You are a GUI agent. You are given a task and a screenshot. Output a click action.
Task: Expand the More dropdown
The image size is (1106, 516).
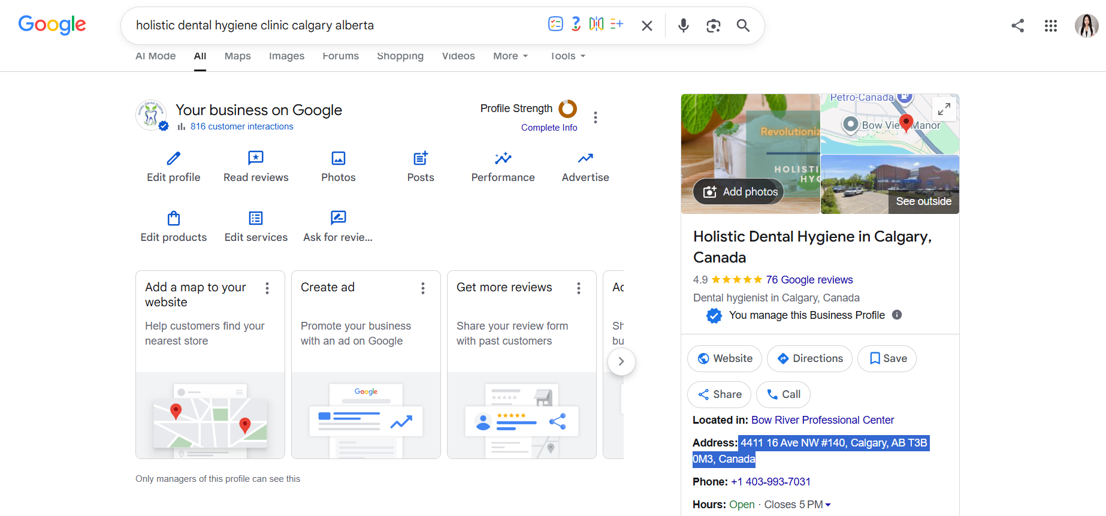(510, 56)
